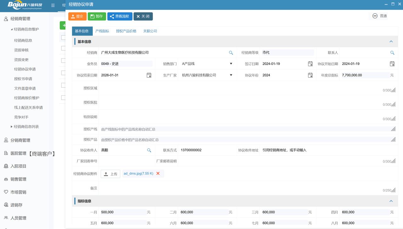Image resolution: width=403 pixels, height=229 pixels.
Task: Open the 协议年份 calendar icon
Action: (x=310, y=75)
